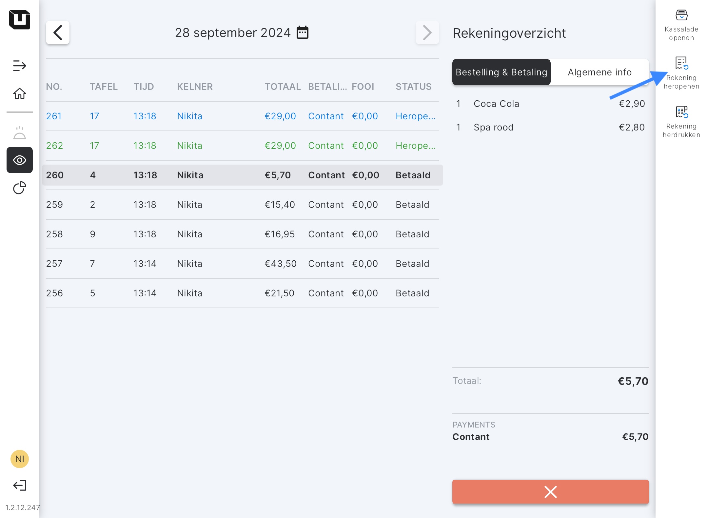The height and width of the screenshot is (518, 708).
Task: Open bill 257 with total €43,50
Action: pos(242,264)
